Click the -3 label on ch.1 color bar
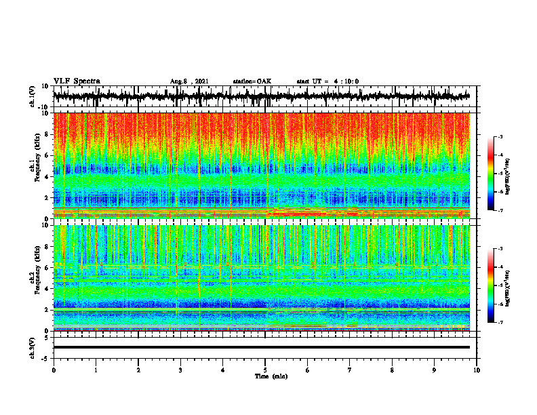537x415 pixels. pyautogui.click(x=500, y=136)
